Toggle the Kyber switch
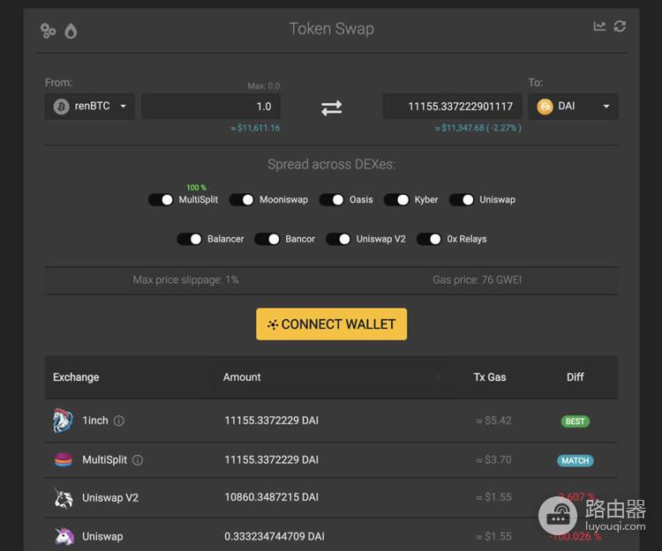Viewport: 662px width, 551px height. click(396, 200)
